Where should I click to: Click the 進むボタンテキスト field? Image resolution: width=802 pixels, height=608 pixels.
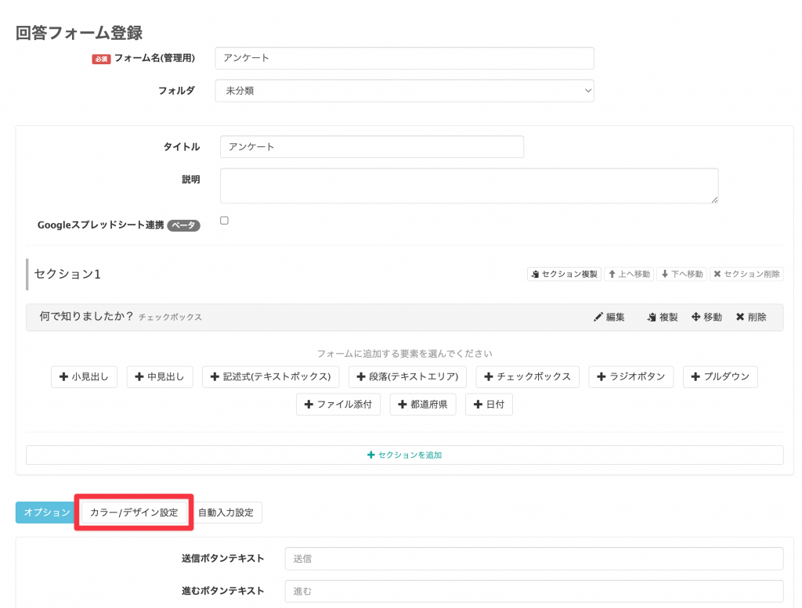pos(534,591)
